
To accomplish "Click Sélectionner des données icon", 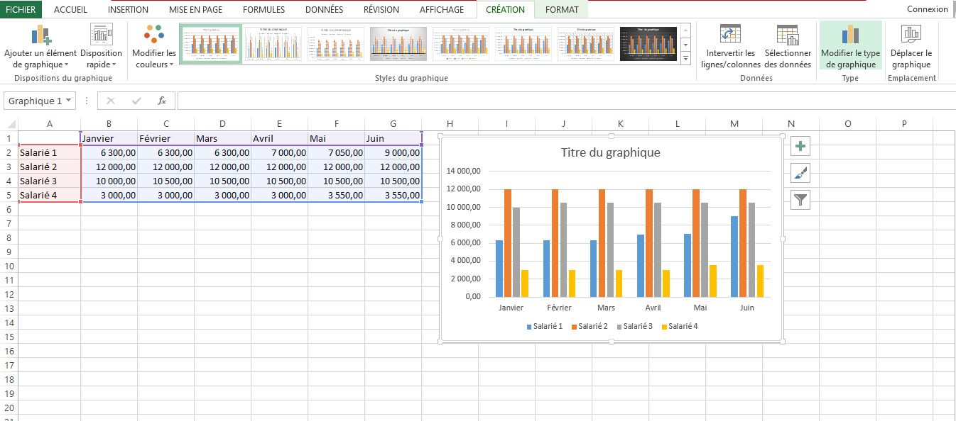I will [x=788, y=34].
